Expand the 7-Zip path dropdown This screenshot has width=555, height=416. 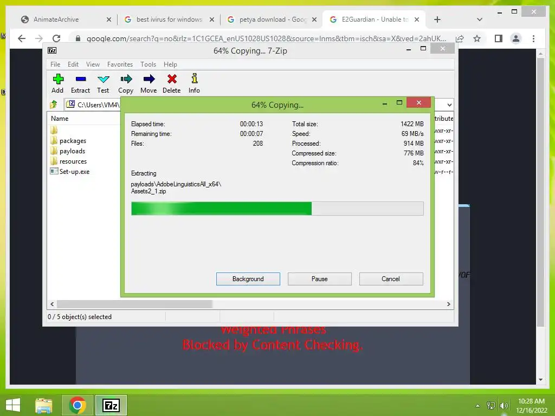pos(449,105)
